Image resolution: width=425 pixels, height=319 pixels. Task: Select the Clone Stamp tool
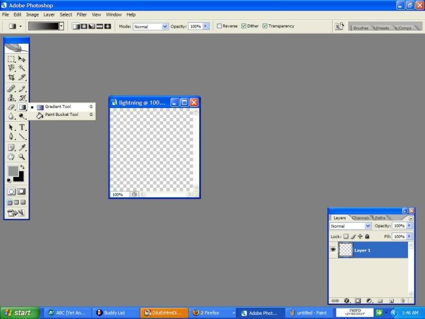coord(11,98)
